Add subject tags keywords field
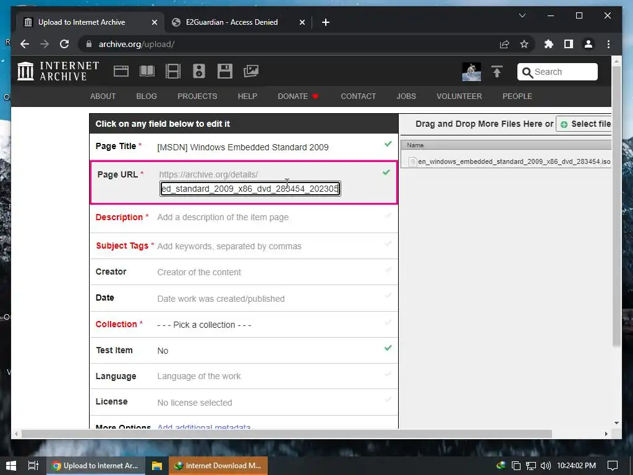The image size is (633, 475). tap(229, 246)
